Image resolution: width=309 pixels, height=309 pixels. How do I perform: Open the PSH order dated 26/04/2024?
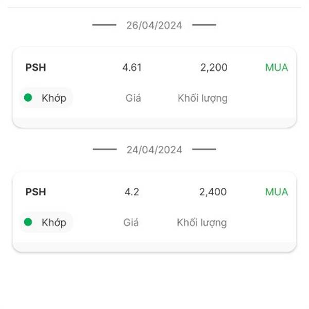pos(154,88)
